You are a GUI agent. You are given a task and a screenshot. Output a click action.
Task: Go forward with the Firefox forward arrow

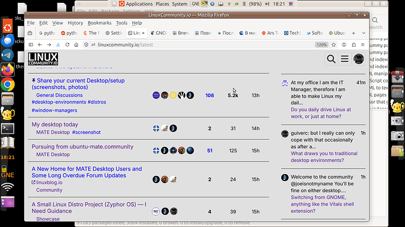pyautogui.click(x=49, y=45)
